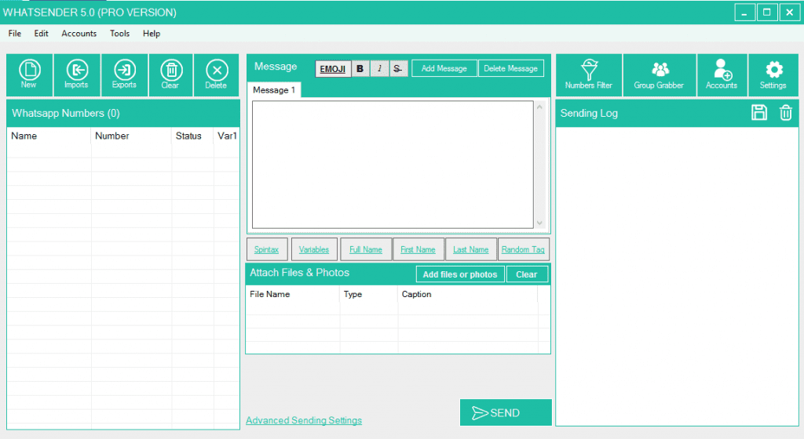Open the Numbers Filter tool
Screen dimensions: 804x439
point(588,74)
